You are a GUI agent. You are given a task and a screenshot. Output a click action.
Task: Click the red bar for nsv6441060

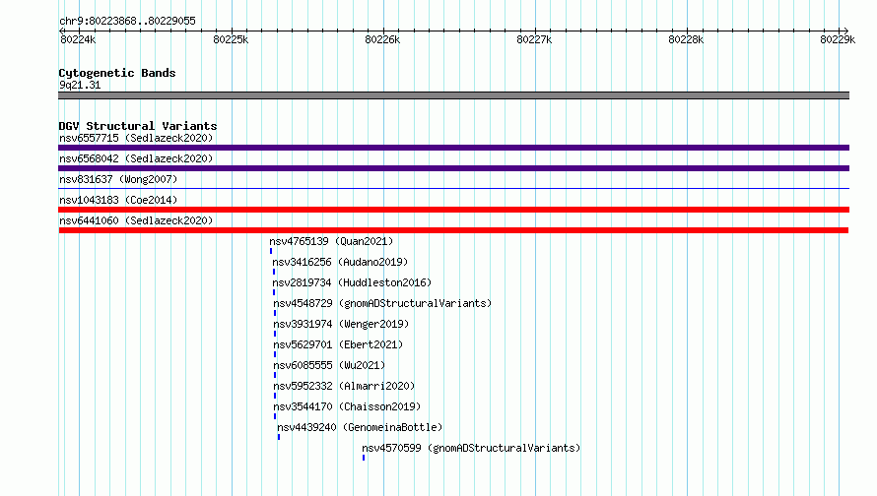click(x=453, y=230)
